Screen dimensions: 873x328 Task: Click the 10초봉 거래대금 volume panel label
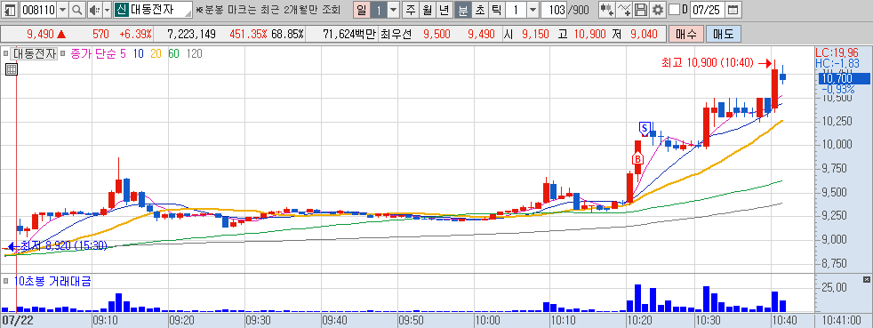point(52,282)
